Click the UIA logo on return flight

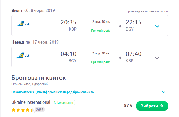pyautogui.click(x=22, y=56)
